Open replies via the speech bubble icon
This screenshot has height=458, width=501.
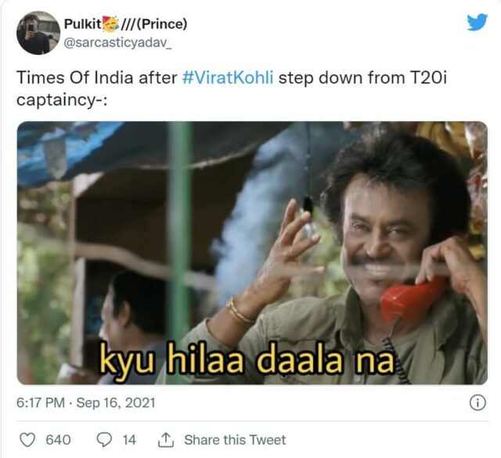pyautogui.click(x=104, y=440)
